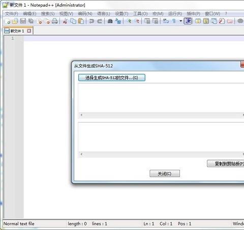Zoom out using the toolbar Zoom Out icon

tap(137, 21)
